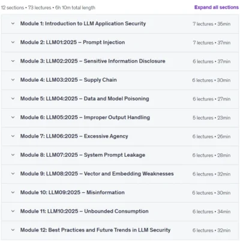Expand Module 5 Data and Model Poisoning chevron
Image resolution: width=240 pixels, height=241 pixels.
click(13, 99)
